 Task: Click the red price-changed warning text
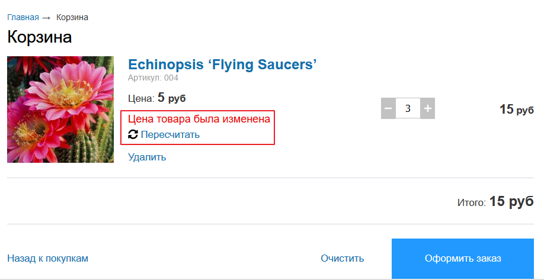[199, 119]
